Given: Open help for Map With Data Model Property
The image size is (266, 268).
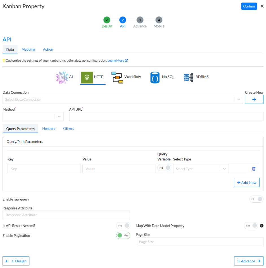Looking at the screenshot, I should click(x=261, y=226).
